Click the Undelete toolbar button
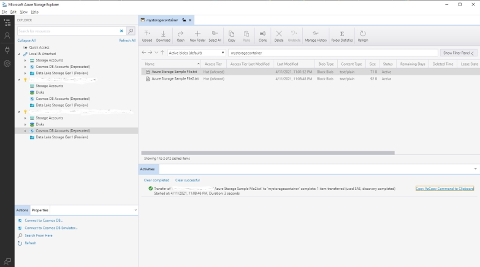The height and width of the screenshot is (267, 480). [x=294, y=36]
